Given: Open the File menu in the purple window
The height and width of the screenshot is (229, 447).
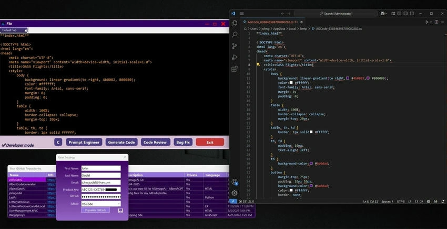Looking at the screenshot, I should 9,24.
